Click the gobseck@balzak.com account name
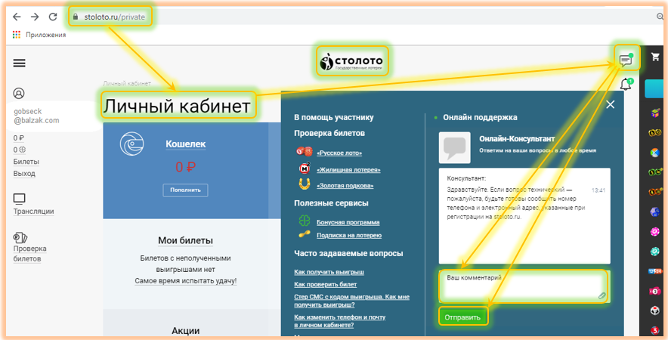This screenshot has width=668, height=340. pos(36,116)
